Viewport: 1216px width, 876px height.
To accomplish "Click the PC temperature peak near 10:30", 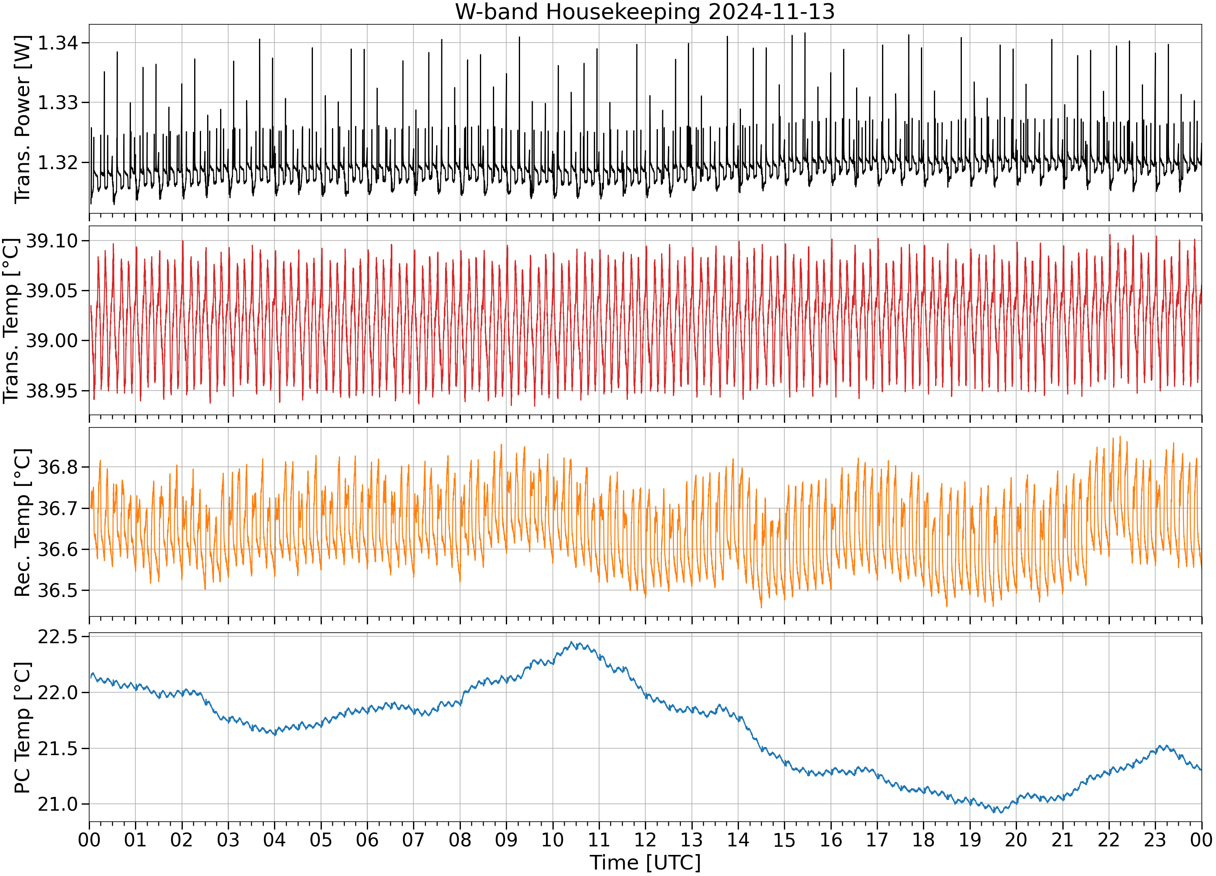I will point(572,642).
